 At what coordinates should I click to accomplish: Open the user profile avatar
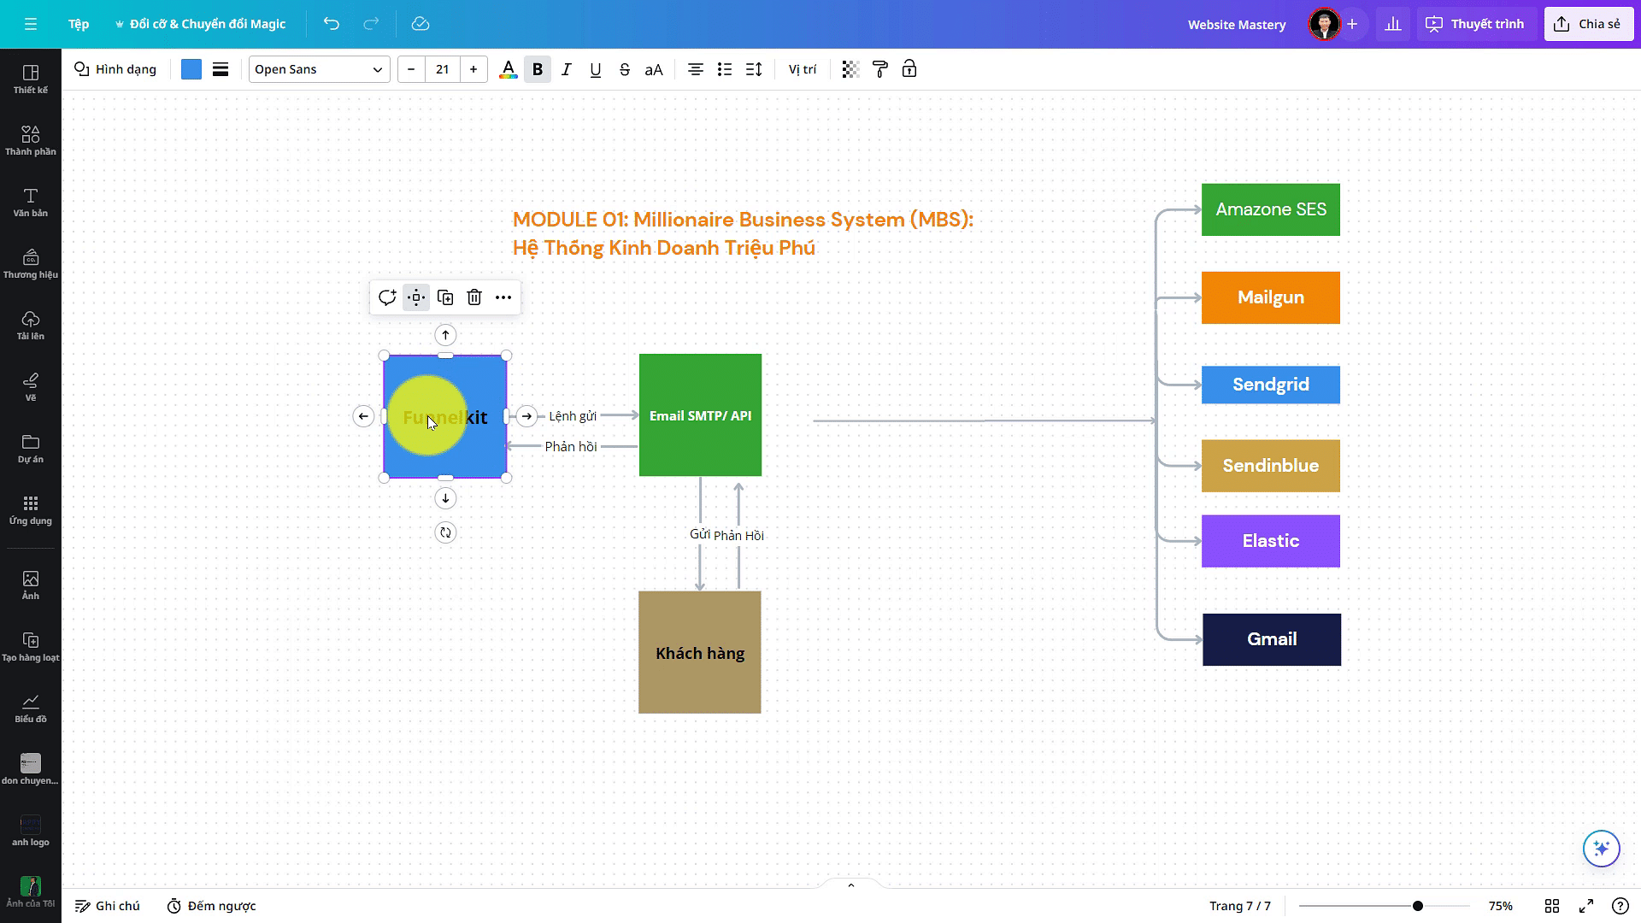click(1324, 24)
